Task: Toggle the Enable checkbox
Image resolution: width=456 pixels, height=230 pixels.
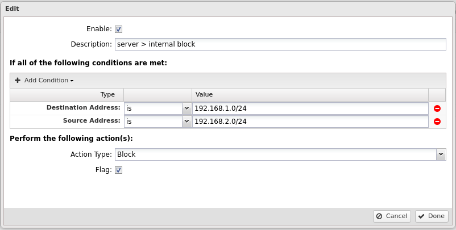Action: (x=118, y=29)
